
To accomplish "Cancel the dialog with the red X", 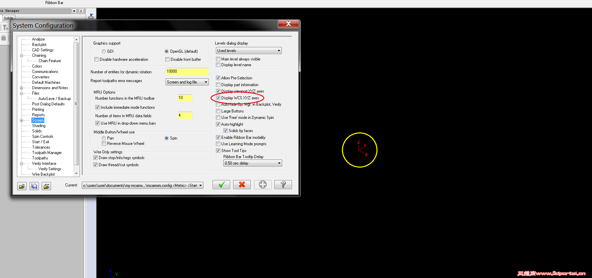I will (x=242, y=184).
